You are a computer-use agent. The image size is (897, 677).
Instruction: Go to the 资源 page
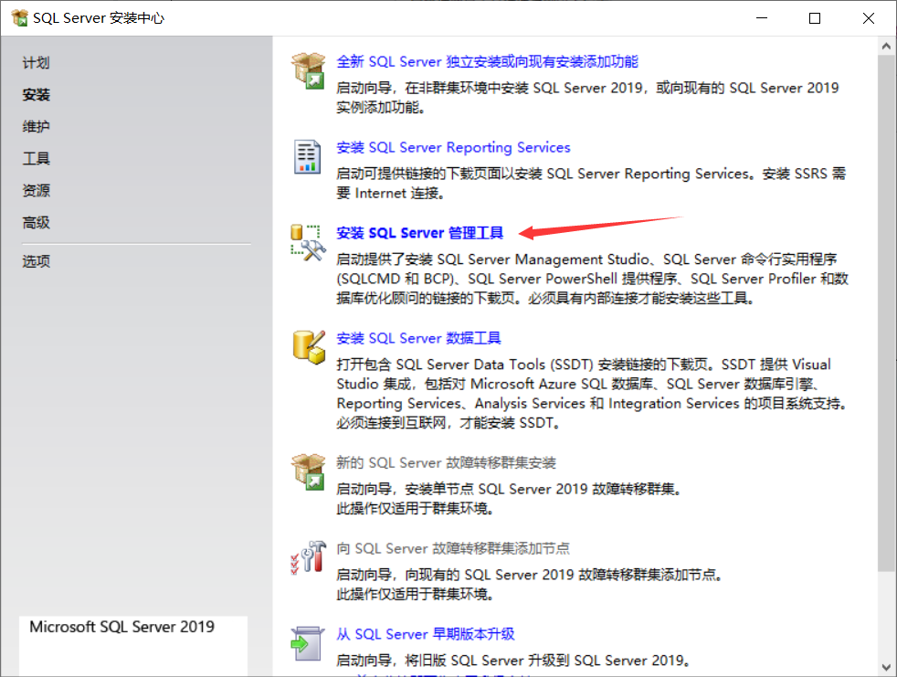pyautogui.click(x=36, y=191)
